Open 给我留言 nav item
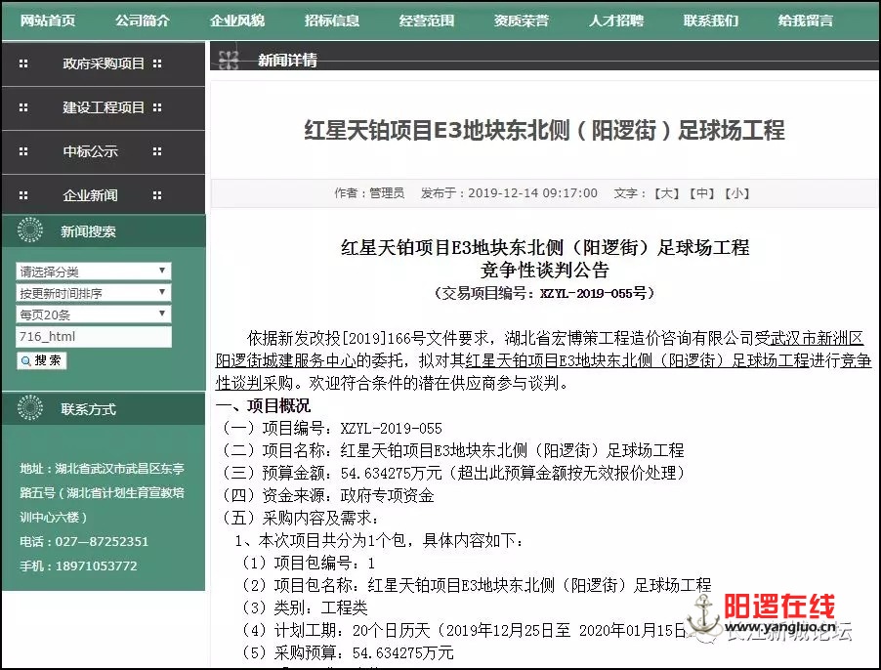 point(806,21)
